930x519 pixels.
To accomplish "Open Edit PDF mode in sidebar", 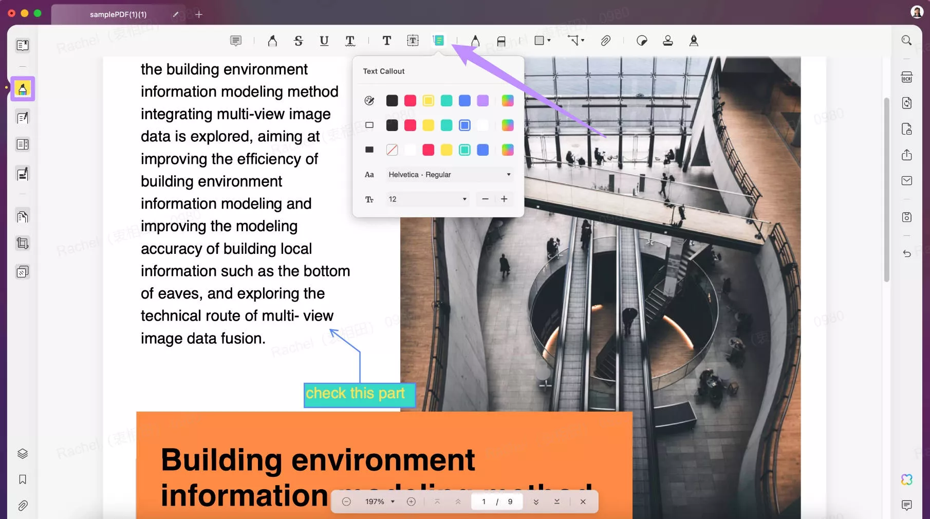I will [x=23, y=118].
